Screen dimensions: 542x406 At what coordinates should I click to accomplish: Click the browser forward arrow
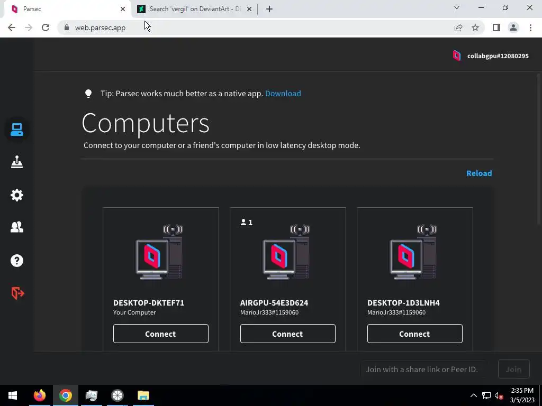(x=29, y=27)
